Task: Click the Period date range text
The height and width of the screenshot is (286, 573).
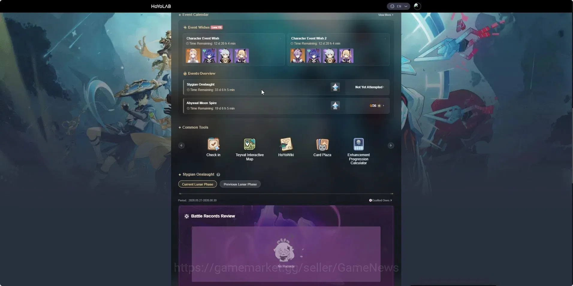Action: [x=197, y=200]
